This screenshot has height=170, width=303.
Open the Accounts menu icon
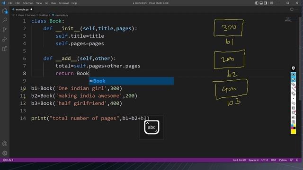click(x=5, y=144)
